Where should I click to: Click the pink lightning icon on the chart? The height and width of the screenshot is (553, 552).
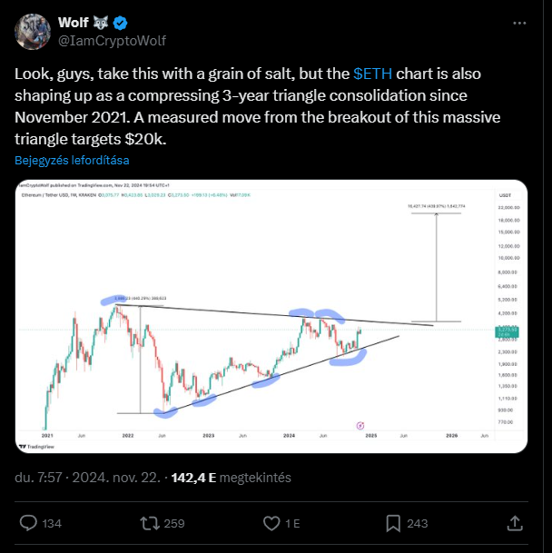point(360,424)
